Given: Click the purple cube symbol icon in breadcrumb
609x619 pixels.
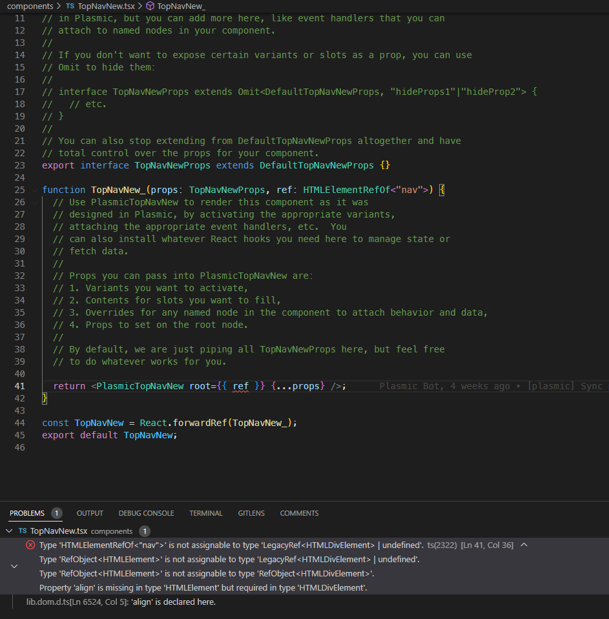Looking at the screenshot, I should coord(150,6).
